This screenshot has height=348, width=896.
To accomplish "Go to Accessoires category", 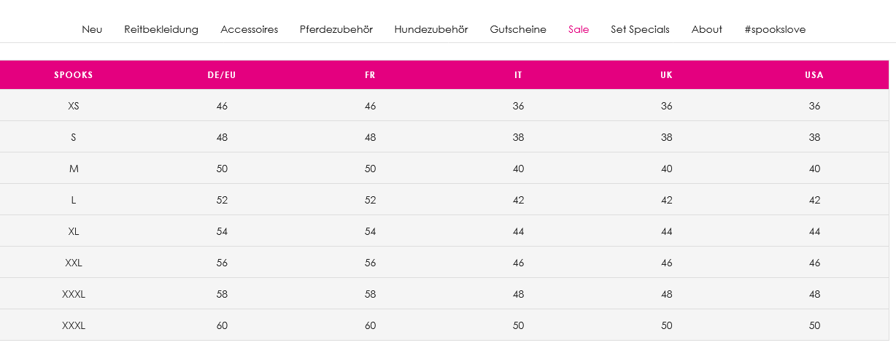I will 249,29.
